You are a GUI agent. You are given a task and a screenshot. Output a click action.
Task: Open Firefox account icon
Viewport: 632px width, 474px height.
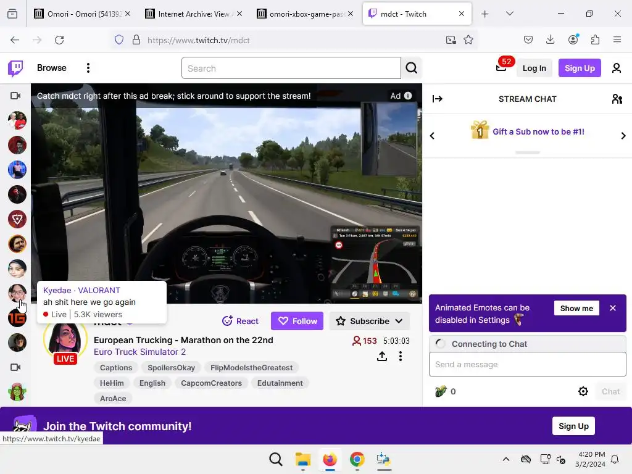[573, 39]
